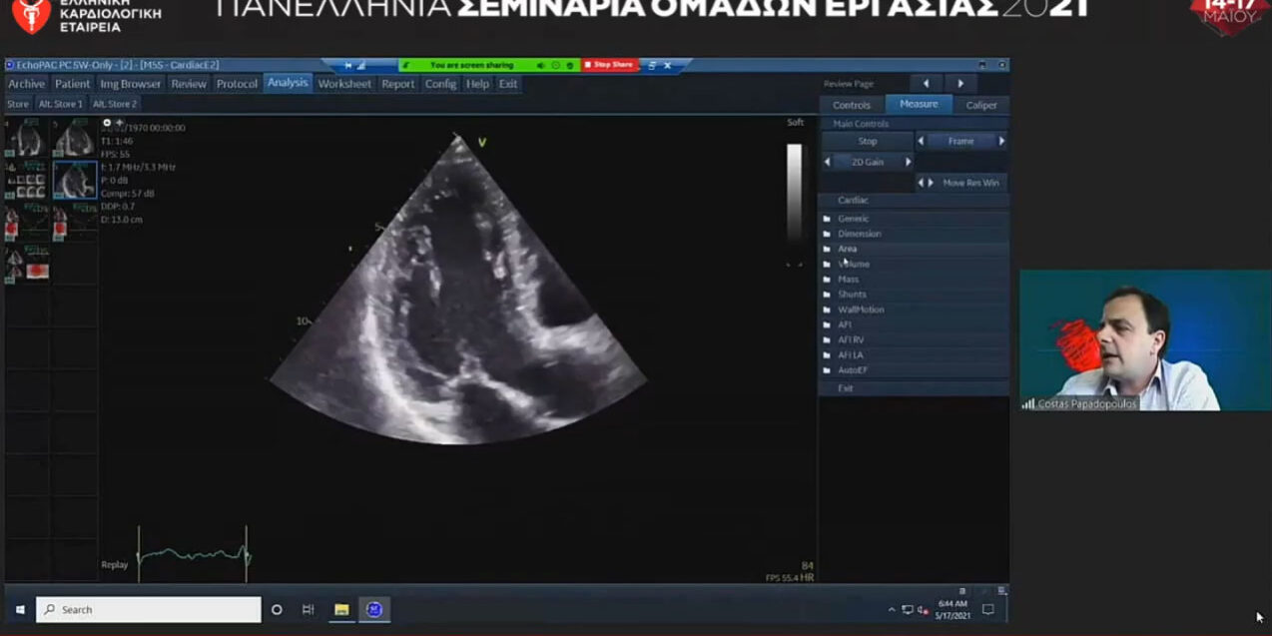Open the Windows Start menu
Viewport: 1272px width, 636px height.
click(19, 610)
